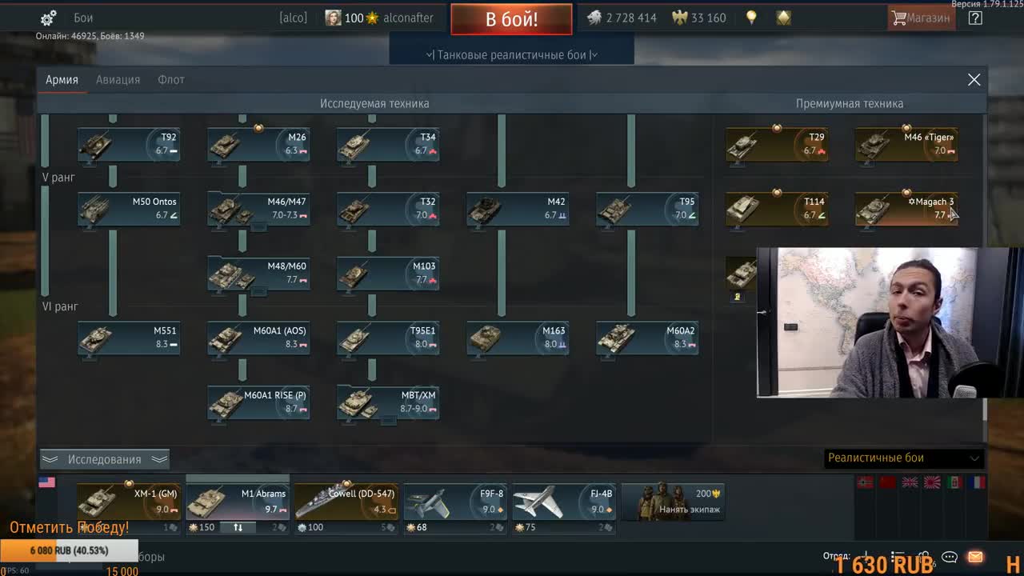Open the settings gear menu
Screen dimensions: 1024x576
[x=48, y=18]
